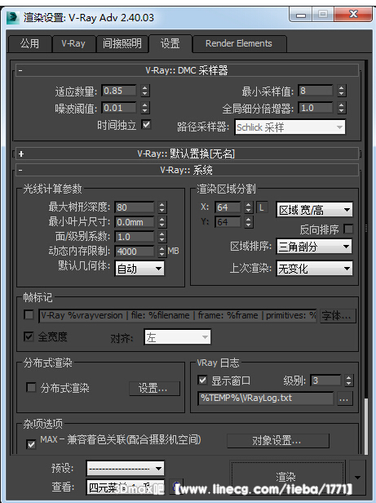376x503 pixels.
Task: Click the 渲染 button
Action: coord(287,477)
